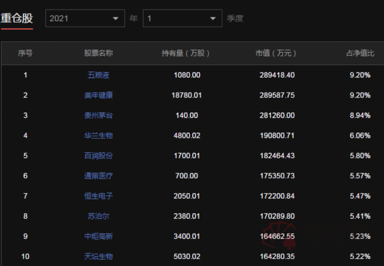Select the holding value 1080.00
The height and width of the screenshot is (266, 384).
pos(187,75)
